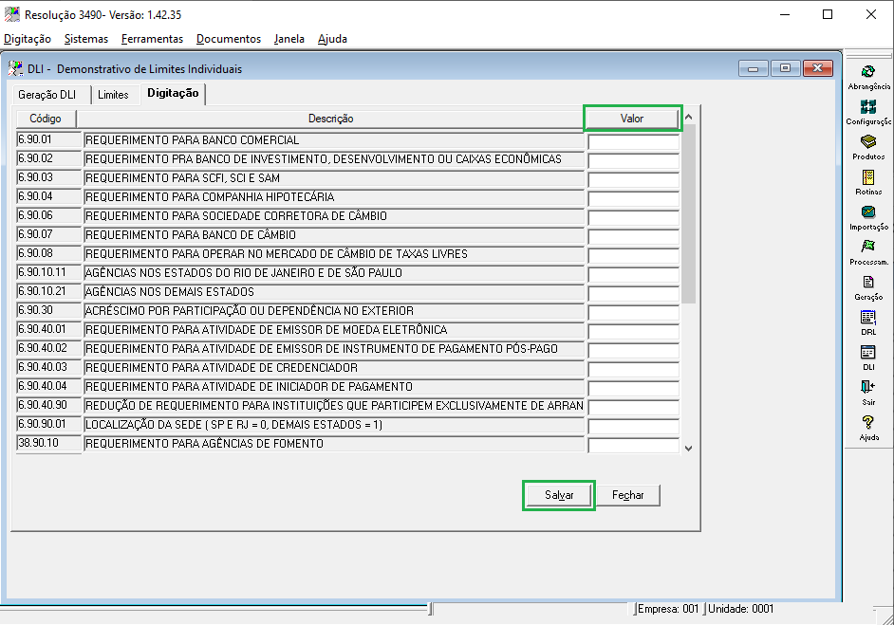This screenshot has width=894, height=625.
Task: Click Valor field for CREDENCIADOR row
Action: (x=633, y=369)
